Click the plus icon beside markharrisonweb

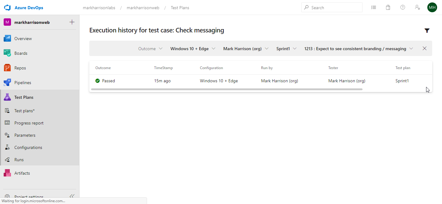click(x=72, y=22)
